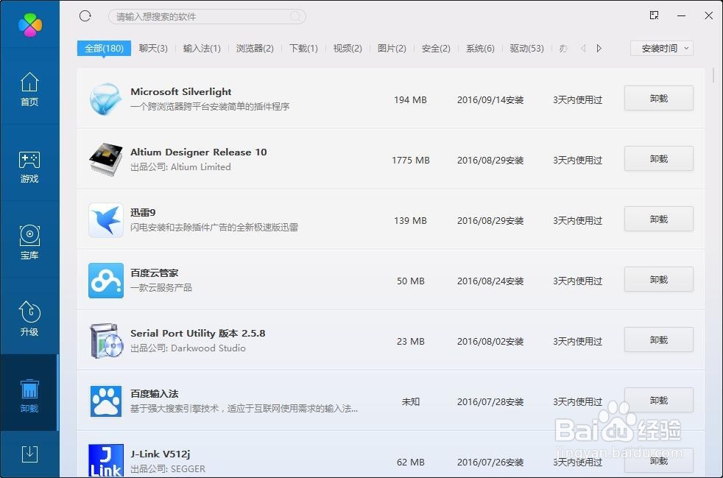Click the 百度云管家 title text
This screenshot has width=723, height=478.
point(154,273)
